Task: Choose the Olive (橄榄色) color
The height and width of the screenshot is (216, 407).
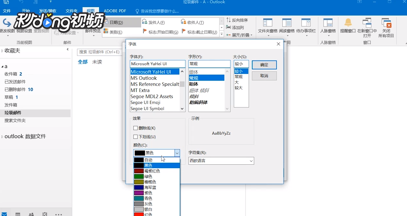Action: pyautogui.click(x=157, y=182)
